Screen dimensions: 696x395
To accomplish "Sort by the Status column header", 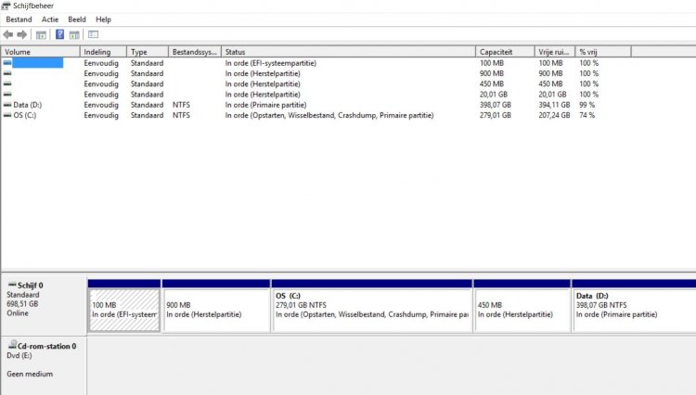I will point(348,52).
